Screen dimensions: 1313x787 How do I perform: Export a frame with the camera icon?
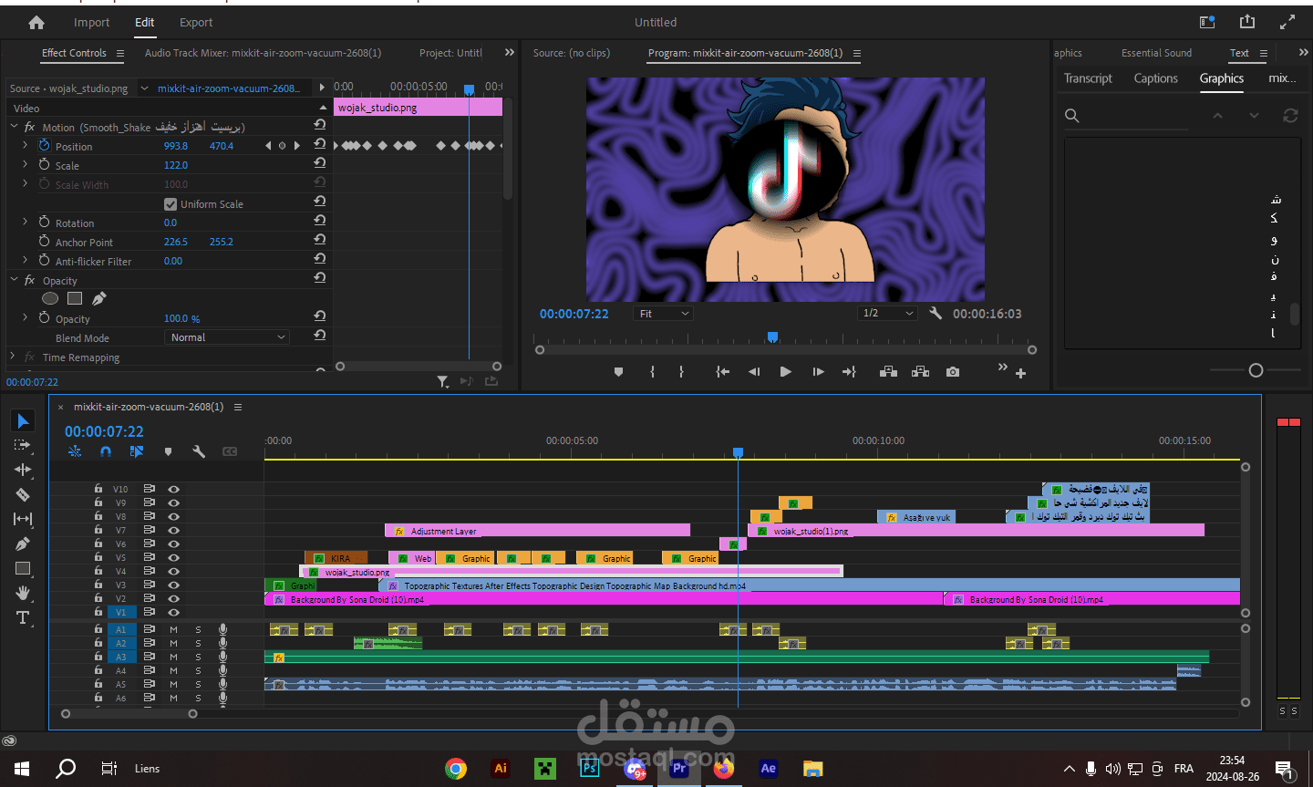(x=953, y=372)
